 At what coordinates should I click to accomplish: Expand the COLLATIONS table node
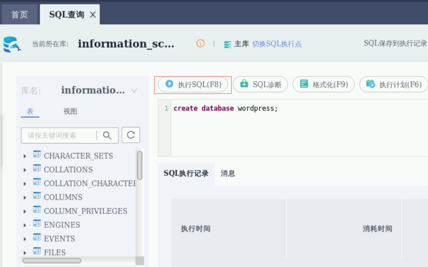click(x=25, y=170)
